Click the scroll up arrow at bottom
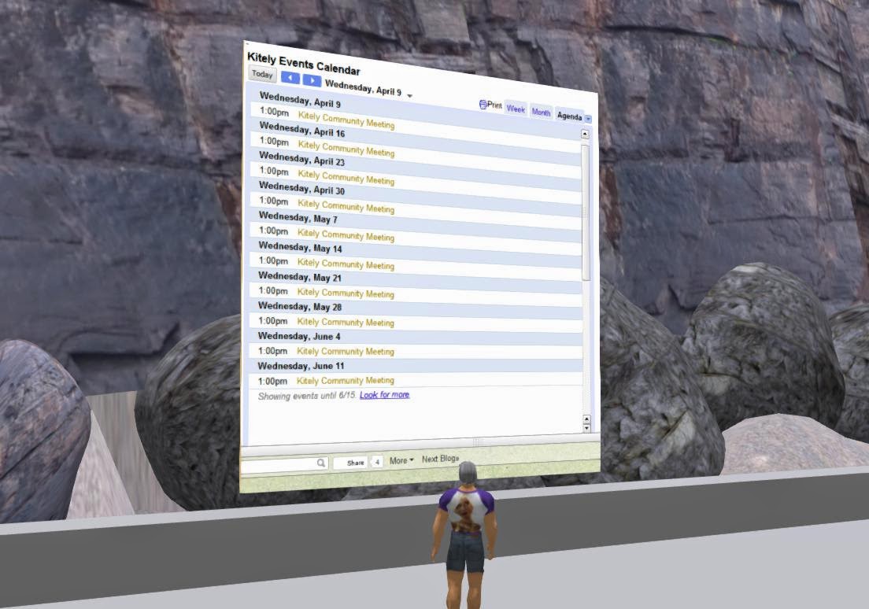 click(x=587, y=419)
